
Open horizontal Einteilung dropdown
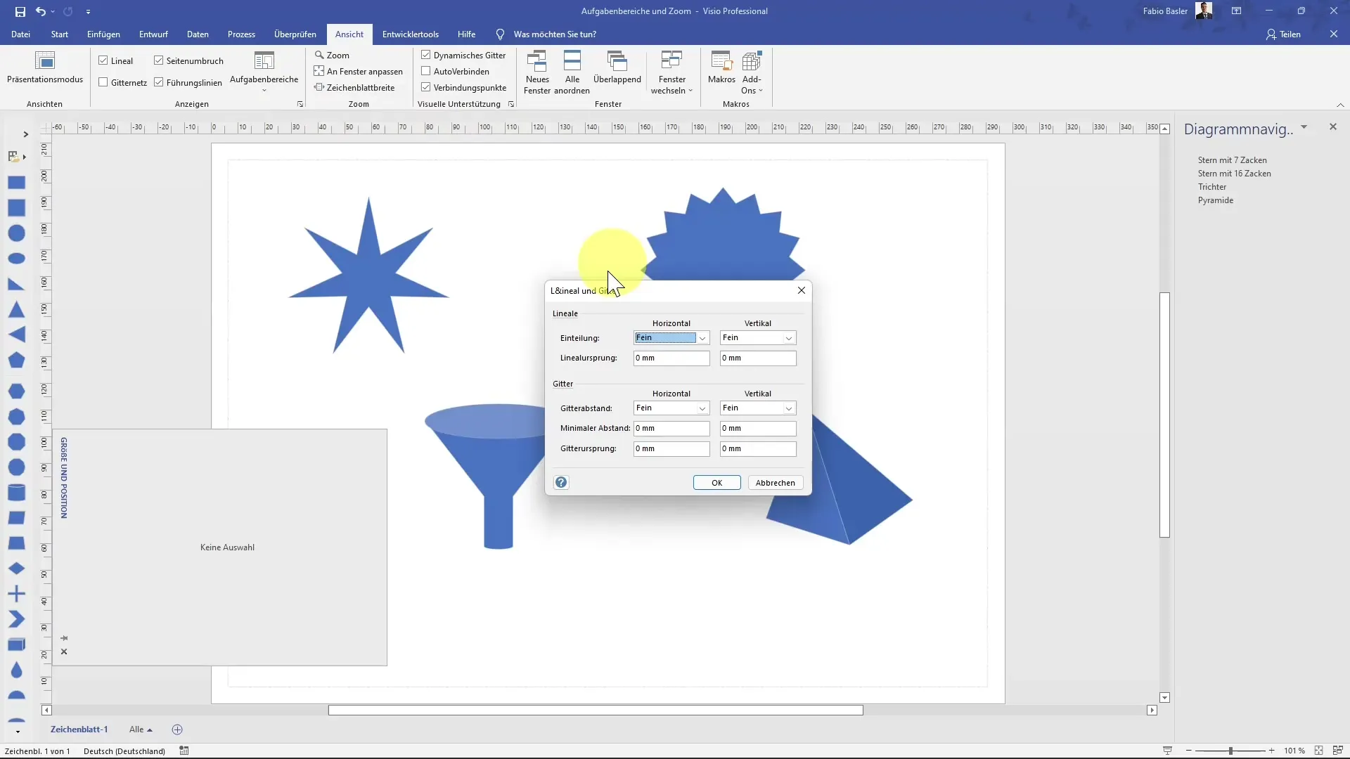(x=702, y=338)
